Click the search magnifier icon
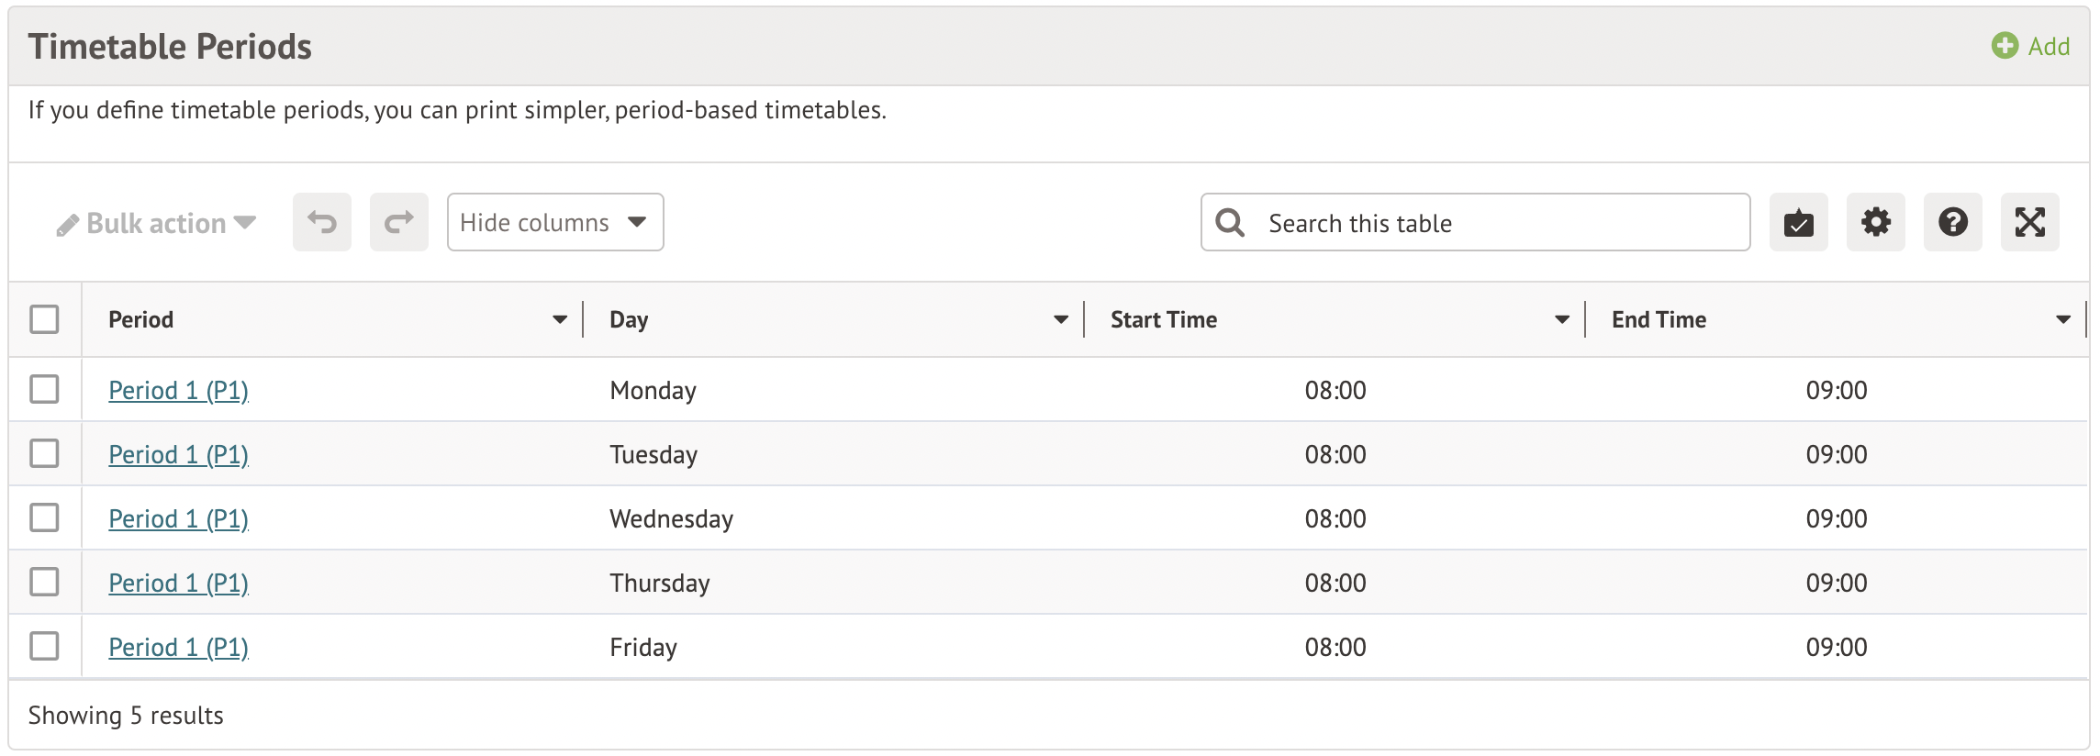This screenshot has width=2100, height=756. (x=1230, y=222)
